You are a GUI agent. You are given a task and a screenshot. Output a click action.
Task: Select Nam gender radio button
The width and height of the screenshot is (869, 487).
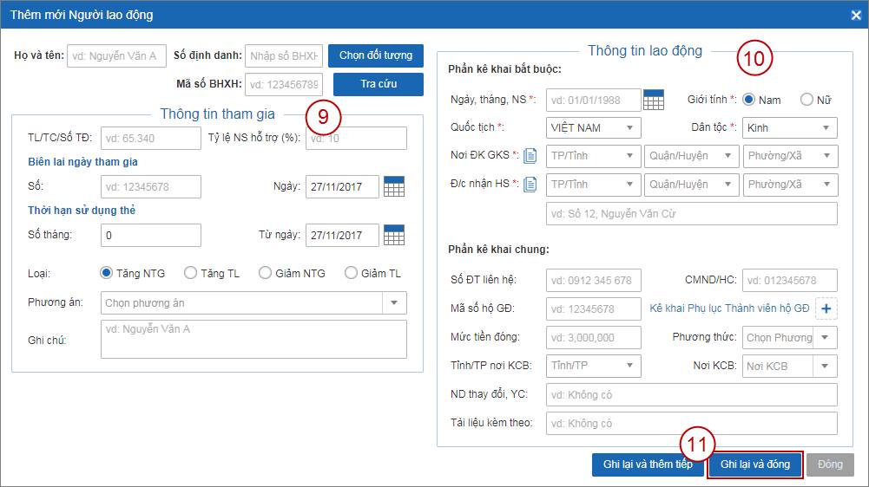(x=748, y=100)
